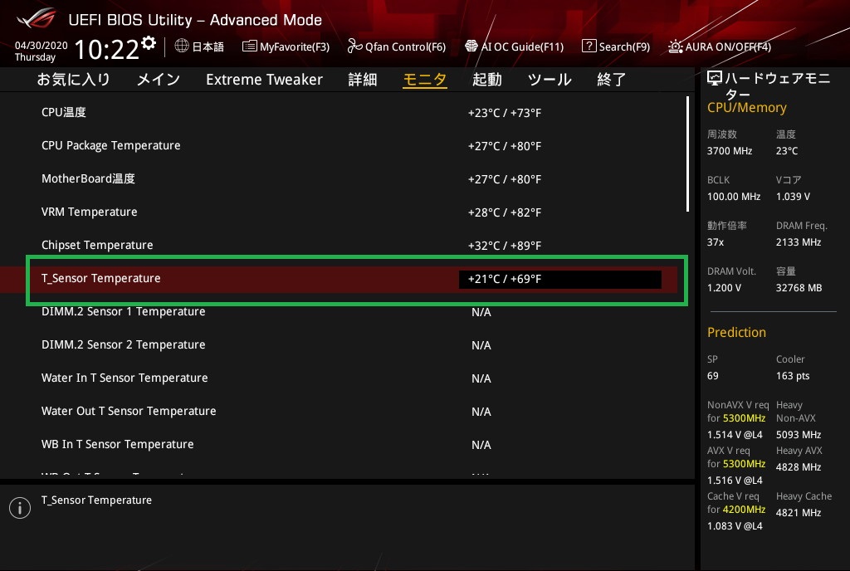Open Qfan Control(F6)
The image size is (850, 571).
tap(396, 46)
